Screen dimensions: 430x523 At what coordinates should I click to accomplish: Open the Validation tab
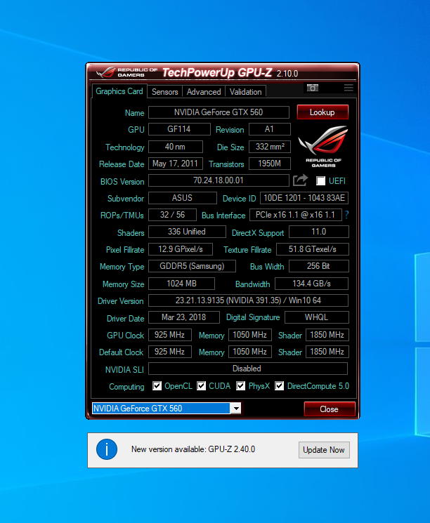[x=246, y=92]
